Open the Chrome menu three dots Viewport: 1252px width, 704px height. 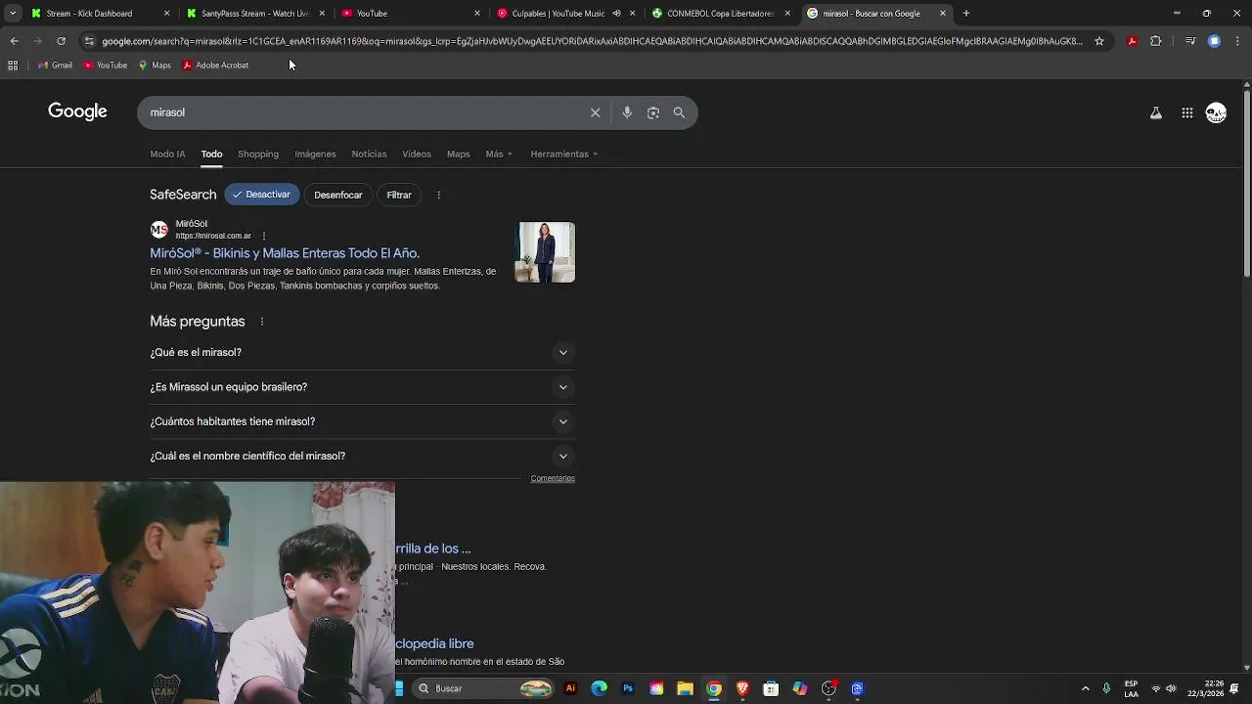1238,41
